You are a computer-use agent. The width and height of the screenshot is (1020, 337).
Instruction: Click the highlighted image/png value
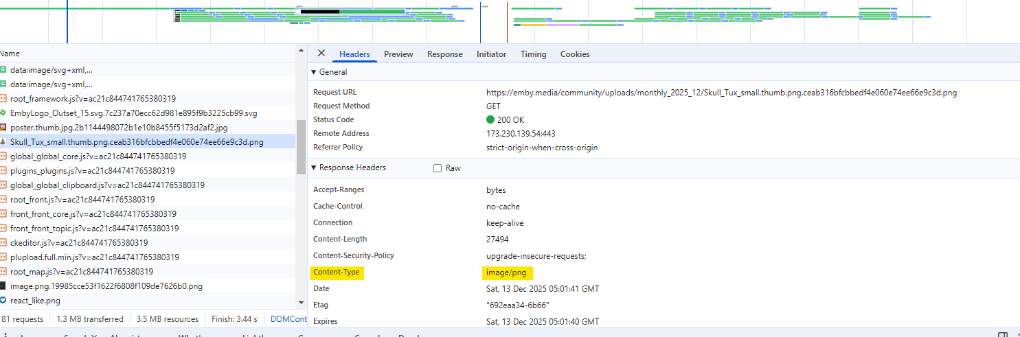pyautogui.click(x=506, y=272)
